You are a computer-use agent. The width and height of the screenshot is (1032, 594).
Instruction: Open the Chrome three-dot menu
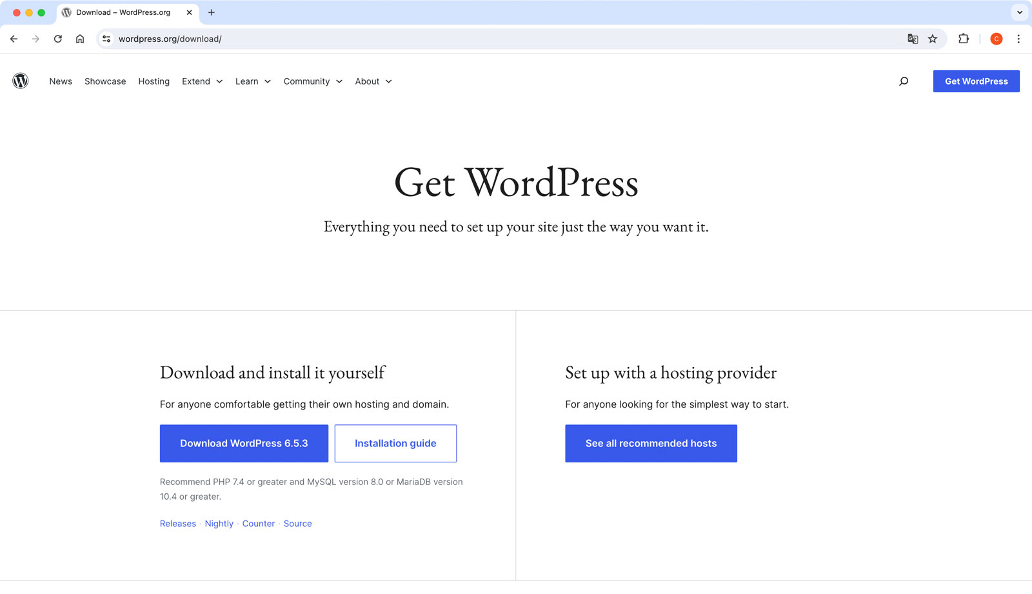1018,39
